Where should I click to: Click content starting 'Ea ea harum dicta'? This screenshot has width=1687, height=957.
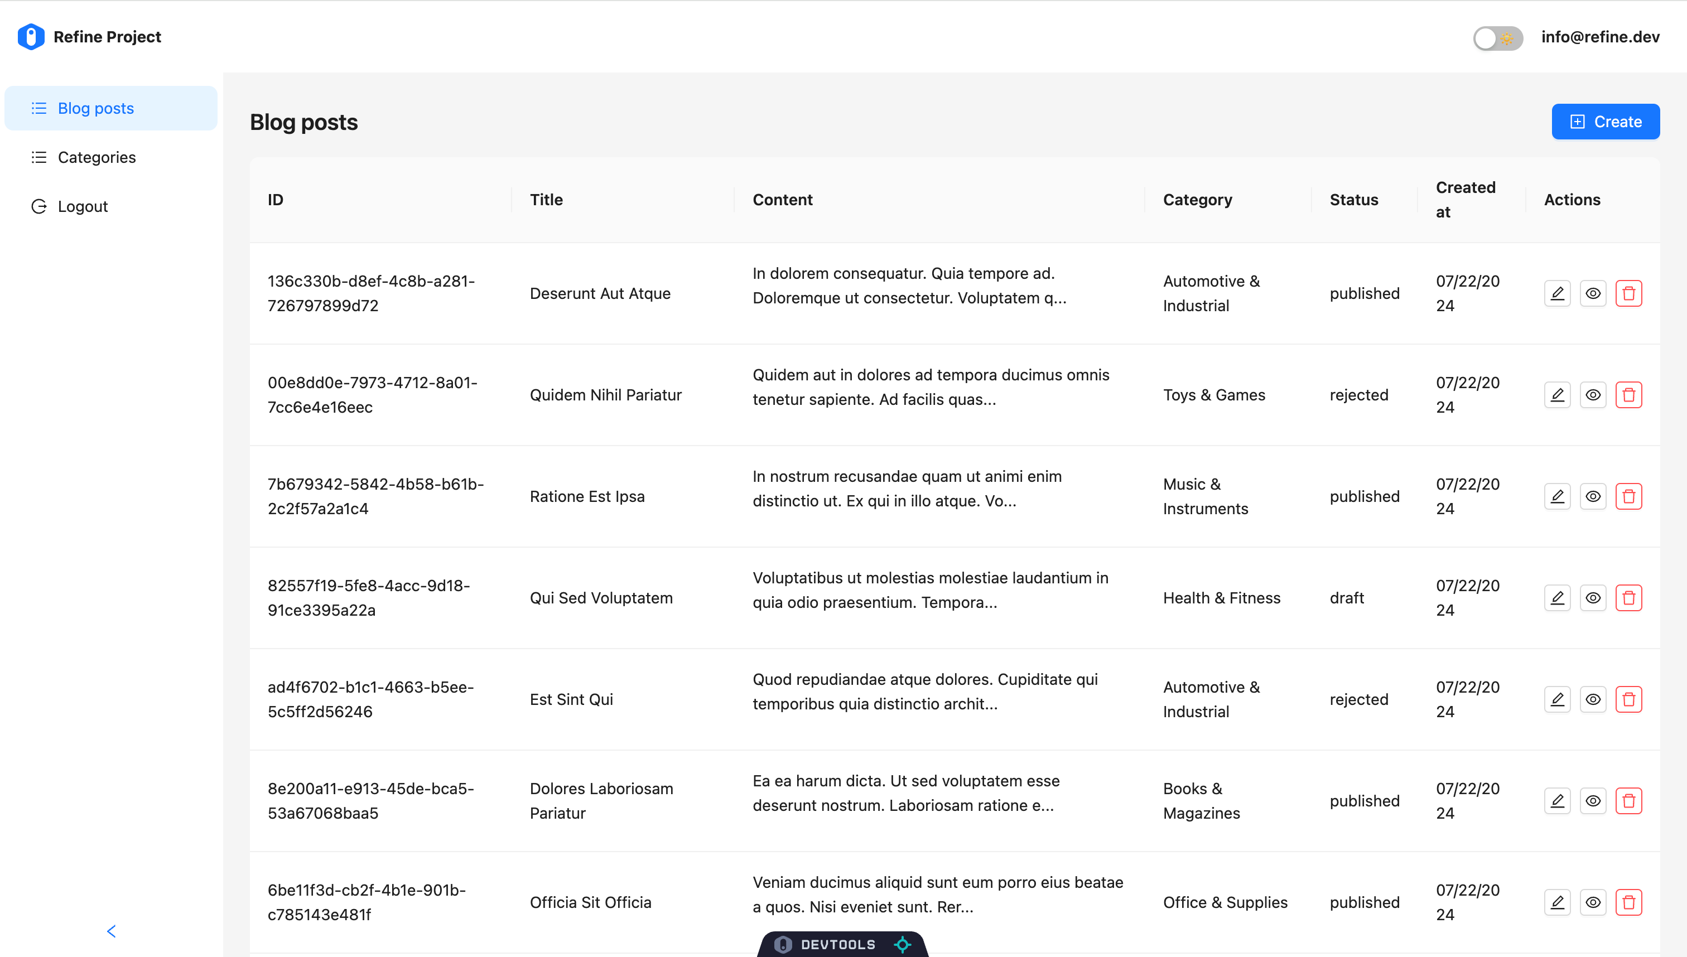pos(906,794)
